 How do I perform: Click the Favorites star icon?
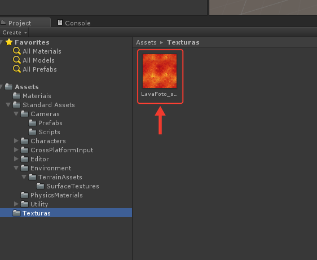[9, 42]
